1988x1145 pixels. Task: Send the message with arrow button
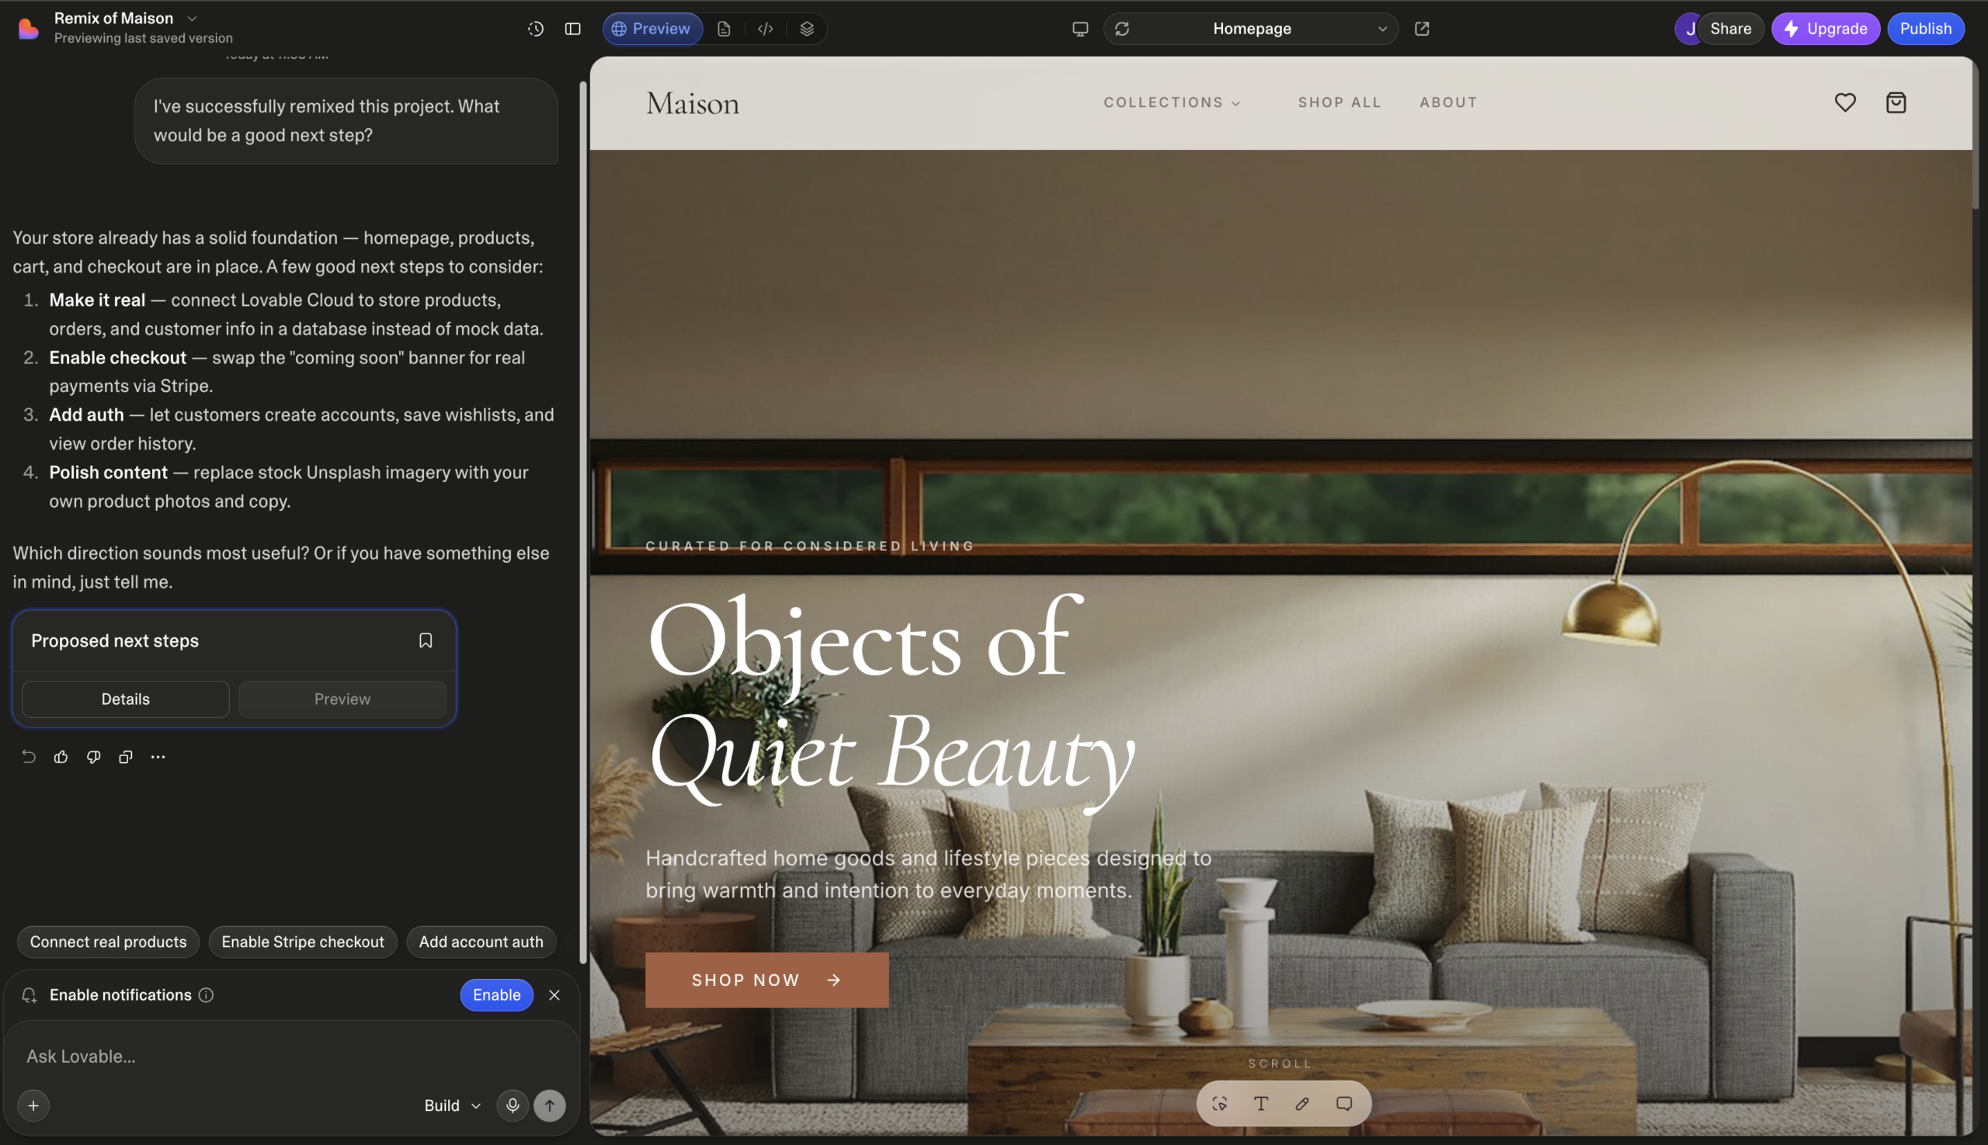pos(550,1105)
